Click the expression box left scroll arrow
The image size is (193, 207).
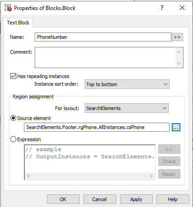28,176
